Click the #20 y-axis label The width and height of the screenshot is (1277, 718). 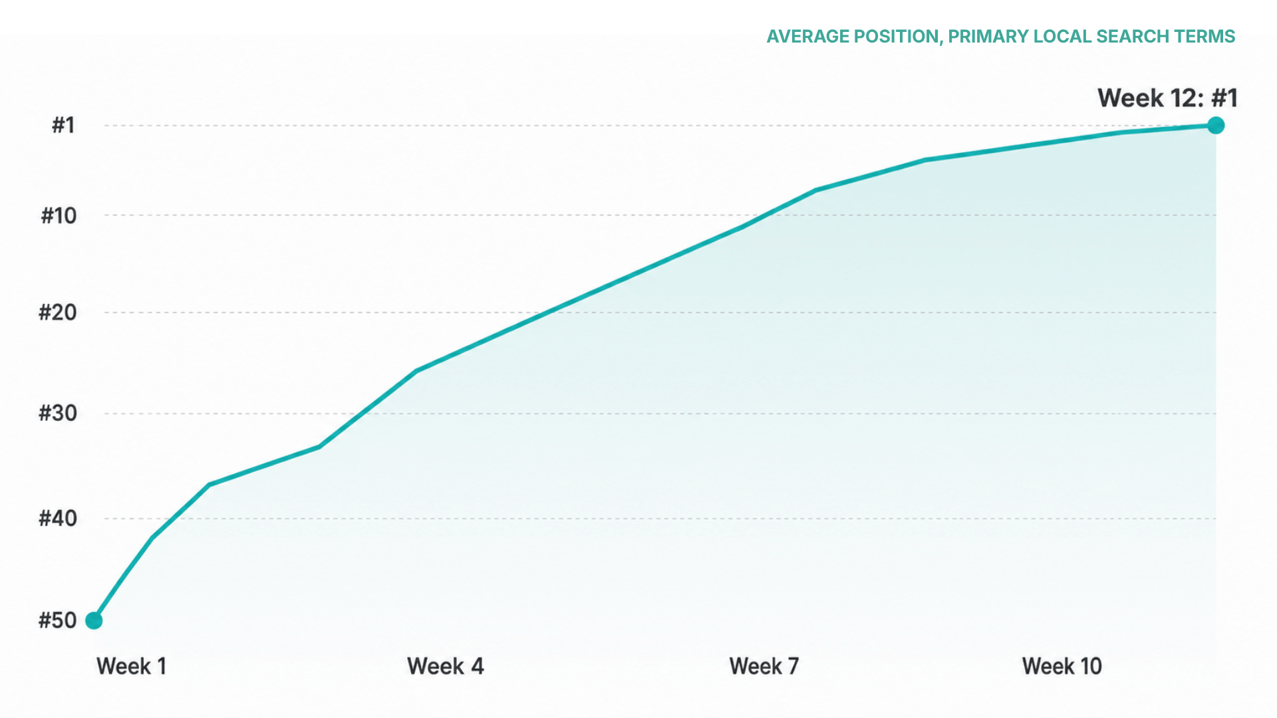[58, 312]
